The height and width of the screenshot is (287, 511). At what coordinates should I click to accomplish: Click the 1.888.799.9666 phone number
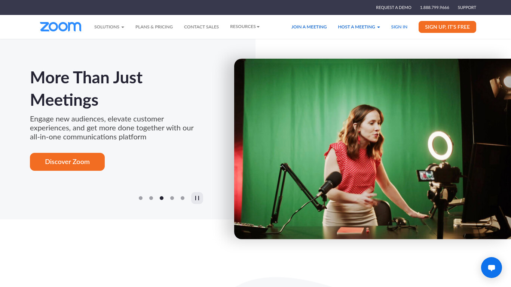(435, 7)
